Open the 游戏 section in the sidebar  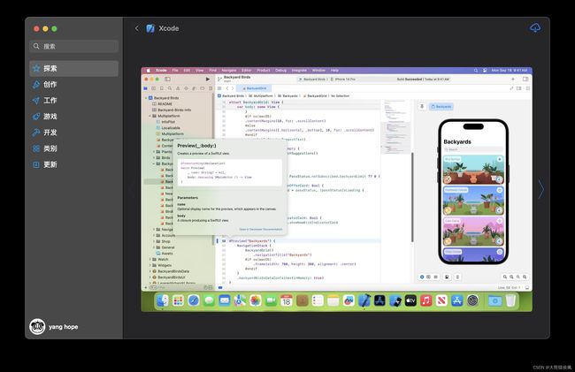[x=73, y=117]
